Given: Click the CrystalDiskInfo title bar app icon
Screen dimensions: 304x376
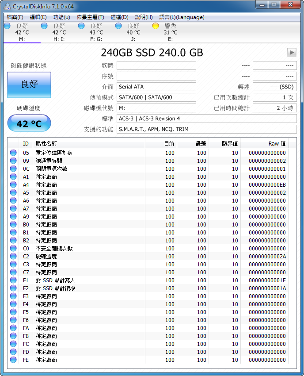Looking at the screenshot, I should 7,6.
